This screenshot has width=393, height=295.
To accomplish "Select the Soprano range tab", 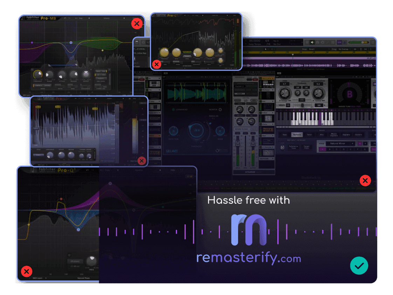I will pyautogui.click(x=347, y=135).
